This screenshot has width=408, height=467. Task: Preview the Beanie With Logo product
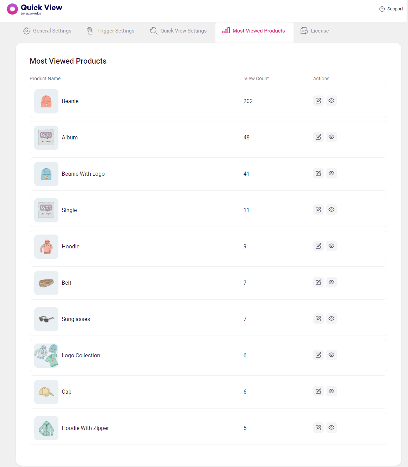click(x=332, y=173)
